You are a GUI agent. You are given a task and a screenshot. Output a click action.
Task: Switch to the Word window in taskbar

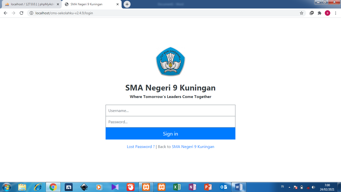pyautogui.click(x=239, y=187)
